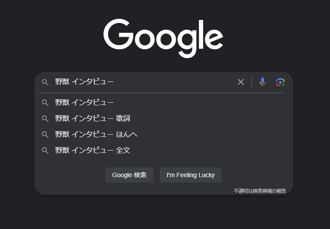Clear the search box with X icon
Viewport: 330px width, 229px height.
(x=241, y=82)
